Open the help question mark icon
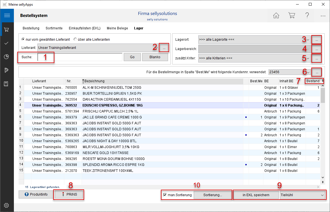 (307, 16)
